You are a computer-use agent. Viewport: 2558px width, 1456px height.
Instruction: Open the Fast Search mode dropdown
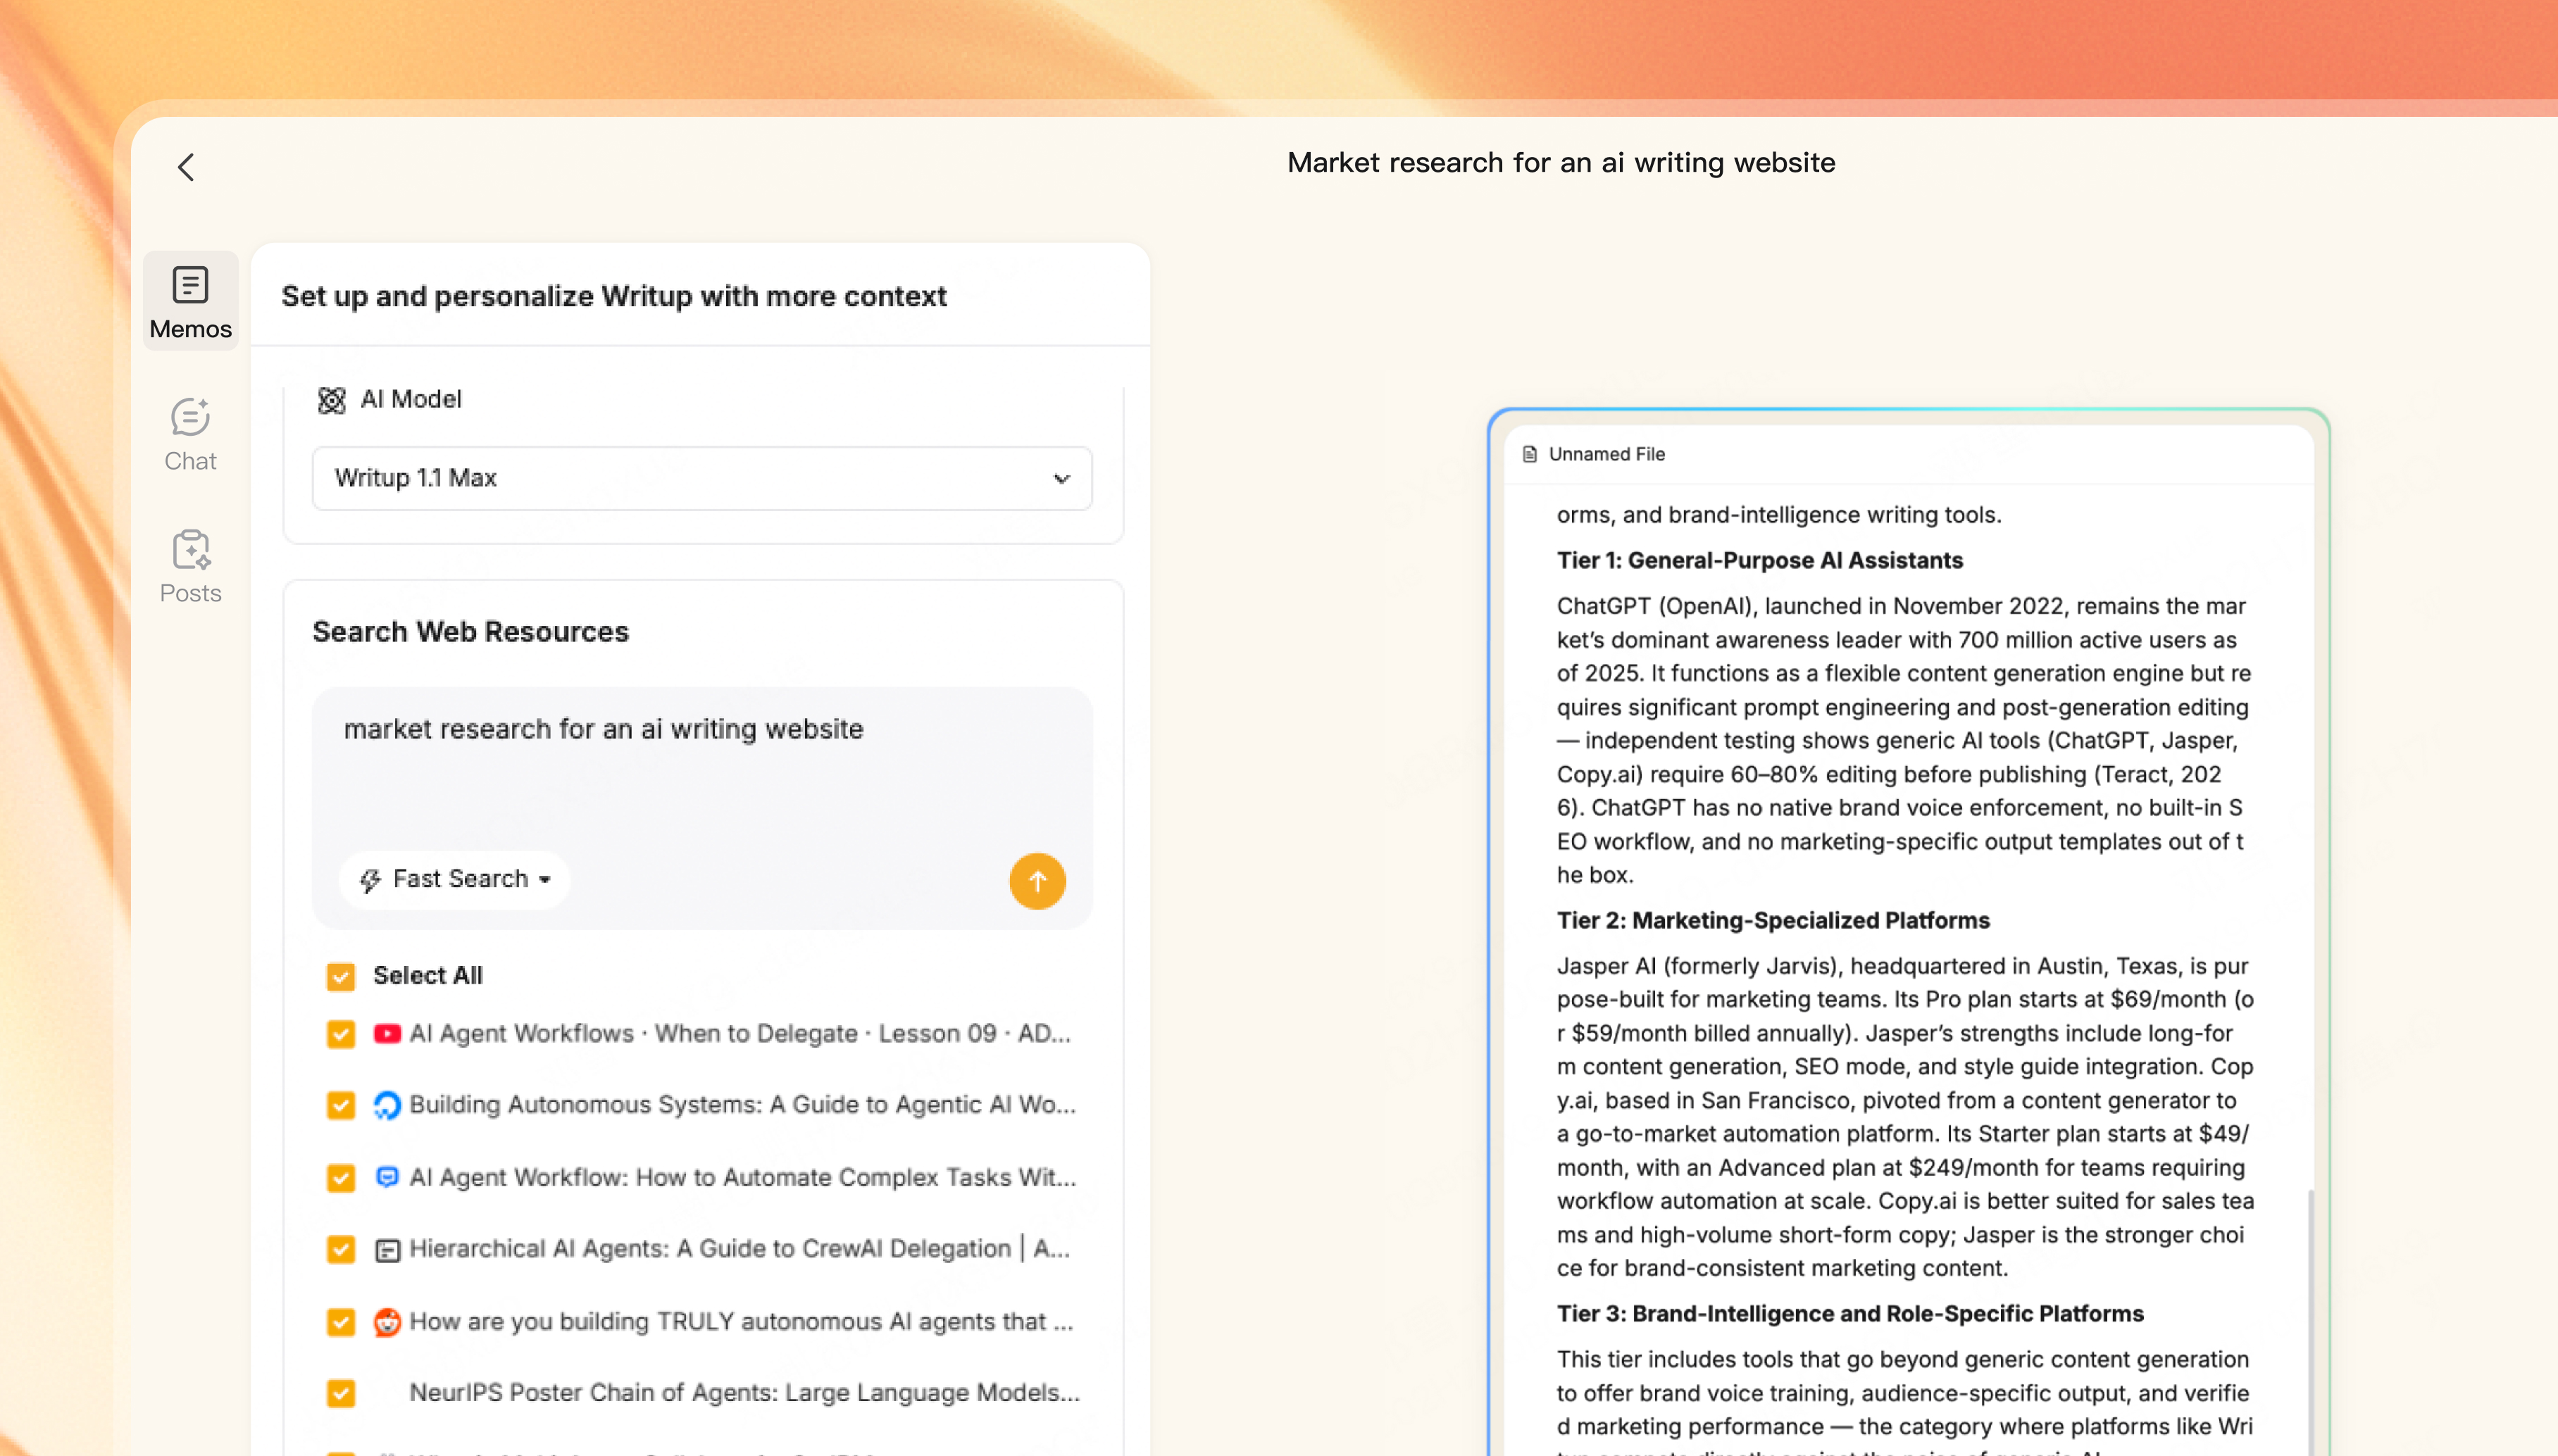(455, 879)
